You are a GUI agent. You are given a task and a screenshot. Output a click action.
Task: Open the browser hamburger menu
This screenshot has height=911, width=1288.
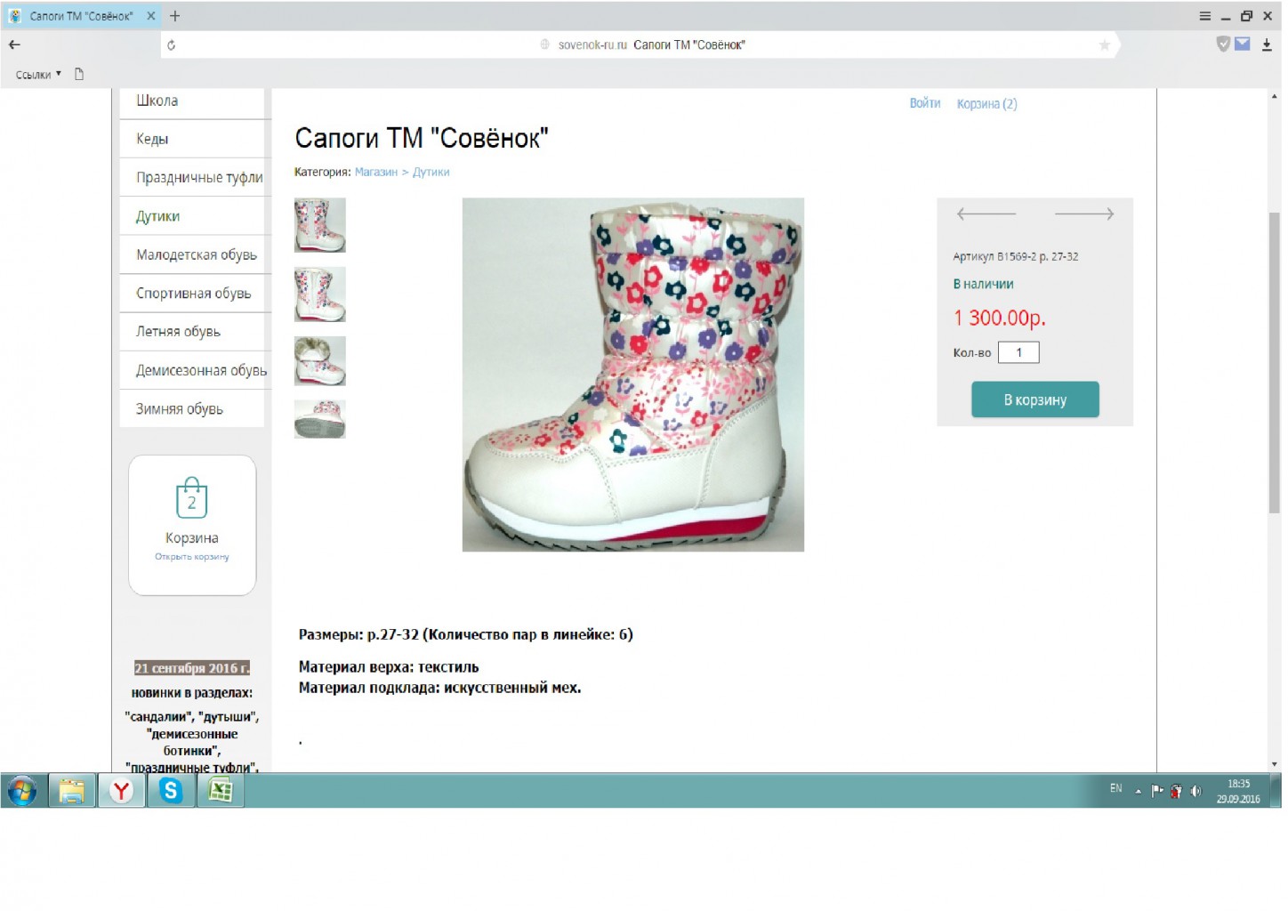coord(1204,16)
